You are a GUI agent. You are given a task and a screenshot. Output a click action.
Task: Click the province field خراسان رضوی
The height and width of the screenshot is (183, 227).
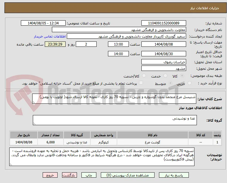(164, 62)
